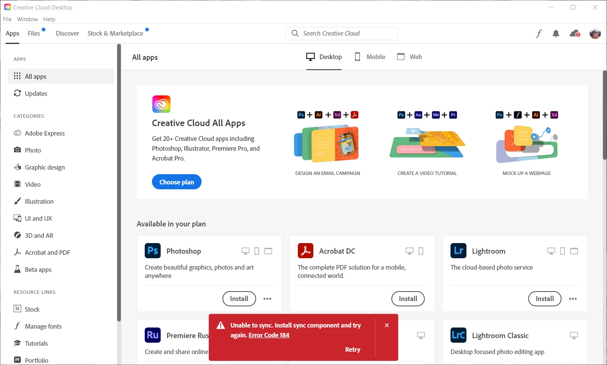Install Photoshop
This screenshot has height=365, width=607.
coord(239,299)
